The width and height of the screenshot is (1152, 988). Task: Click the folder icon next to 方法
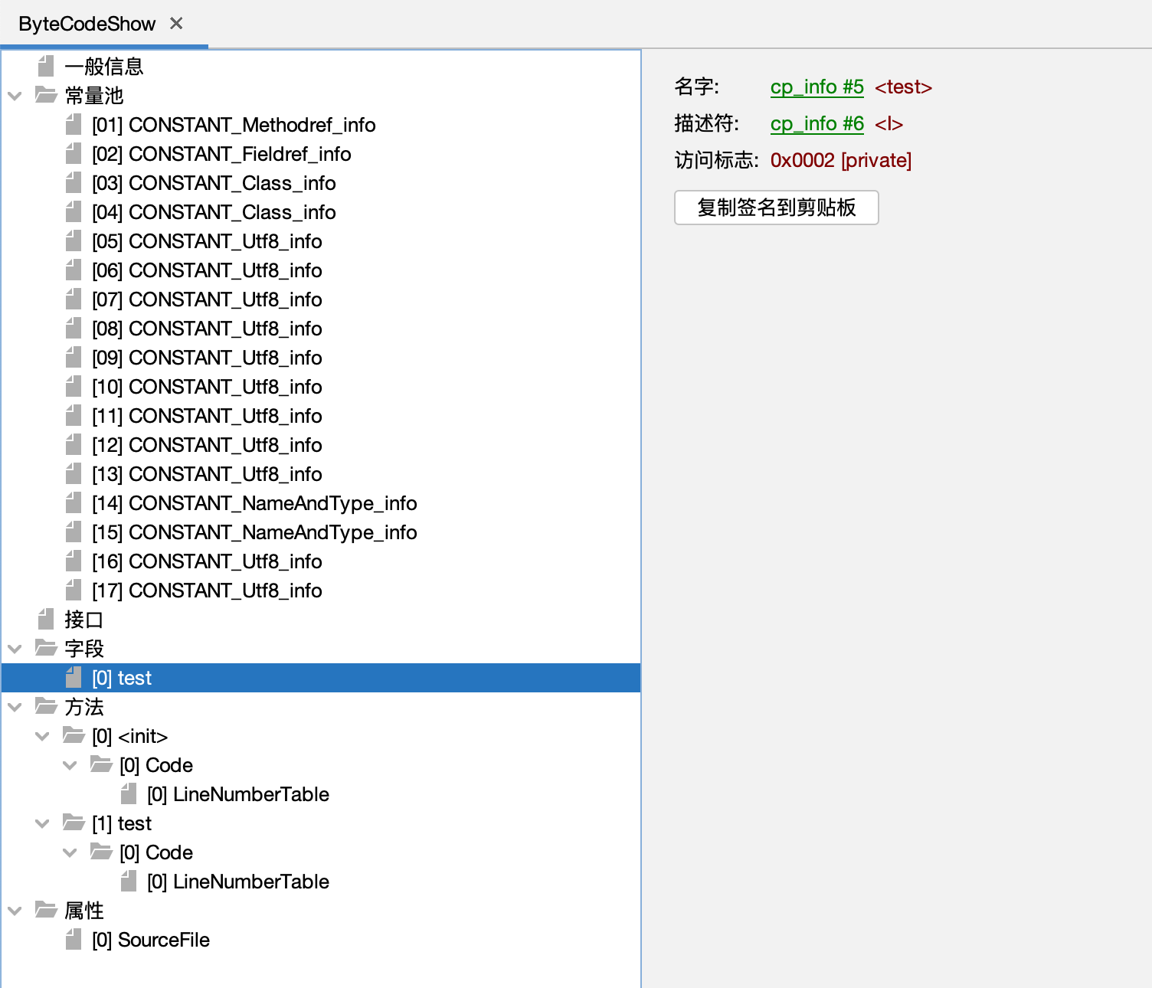coord(46,707)
